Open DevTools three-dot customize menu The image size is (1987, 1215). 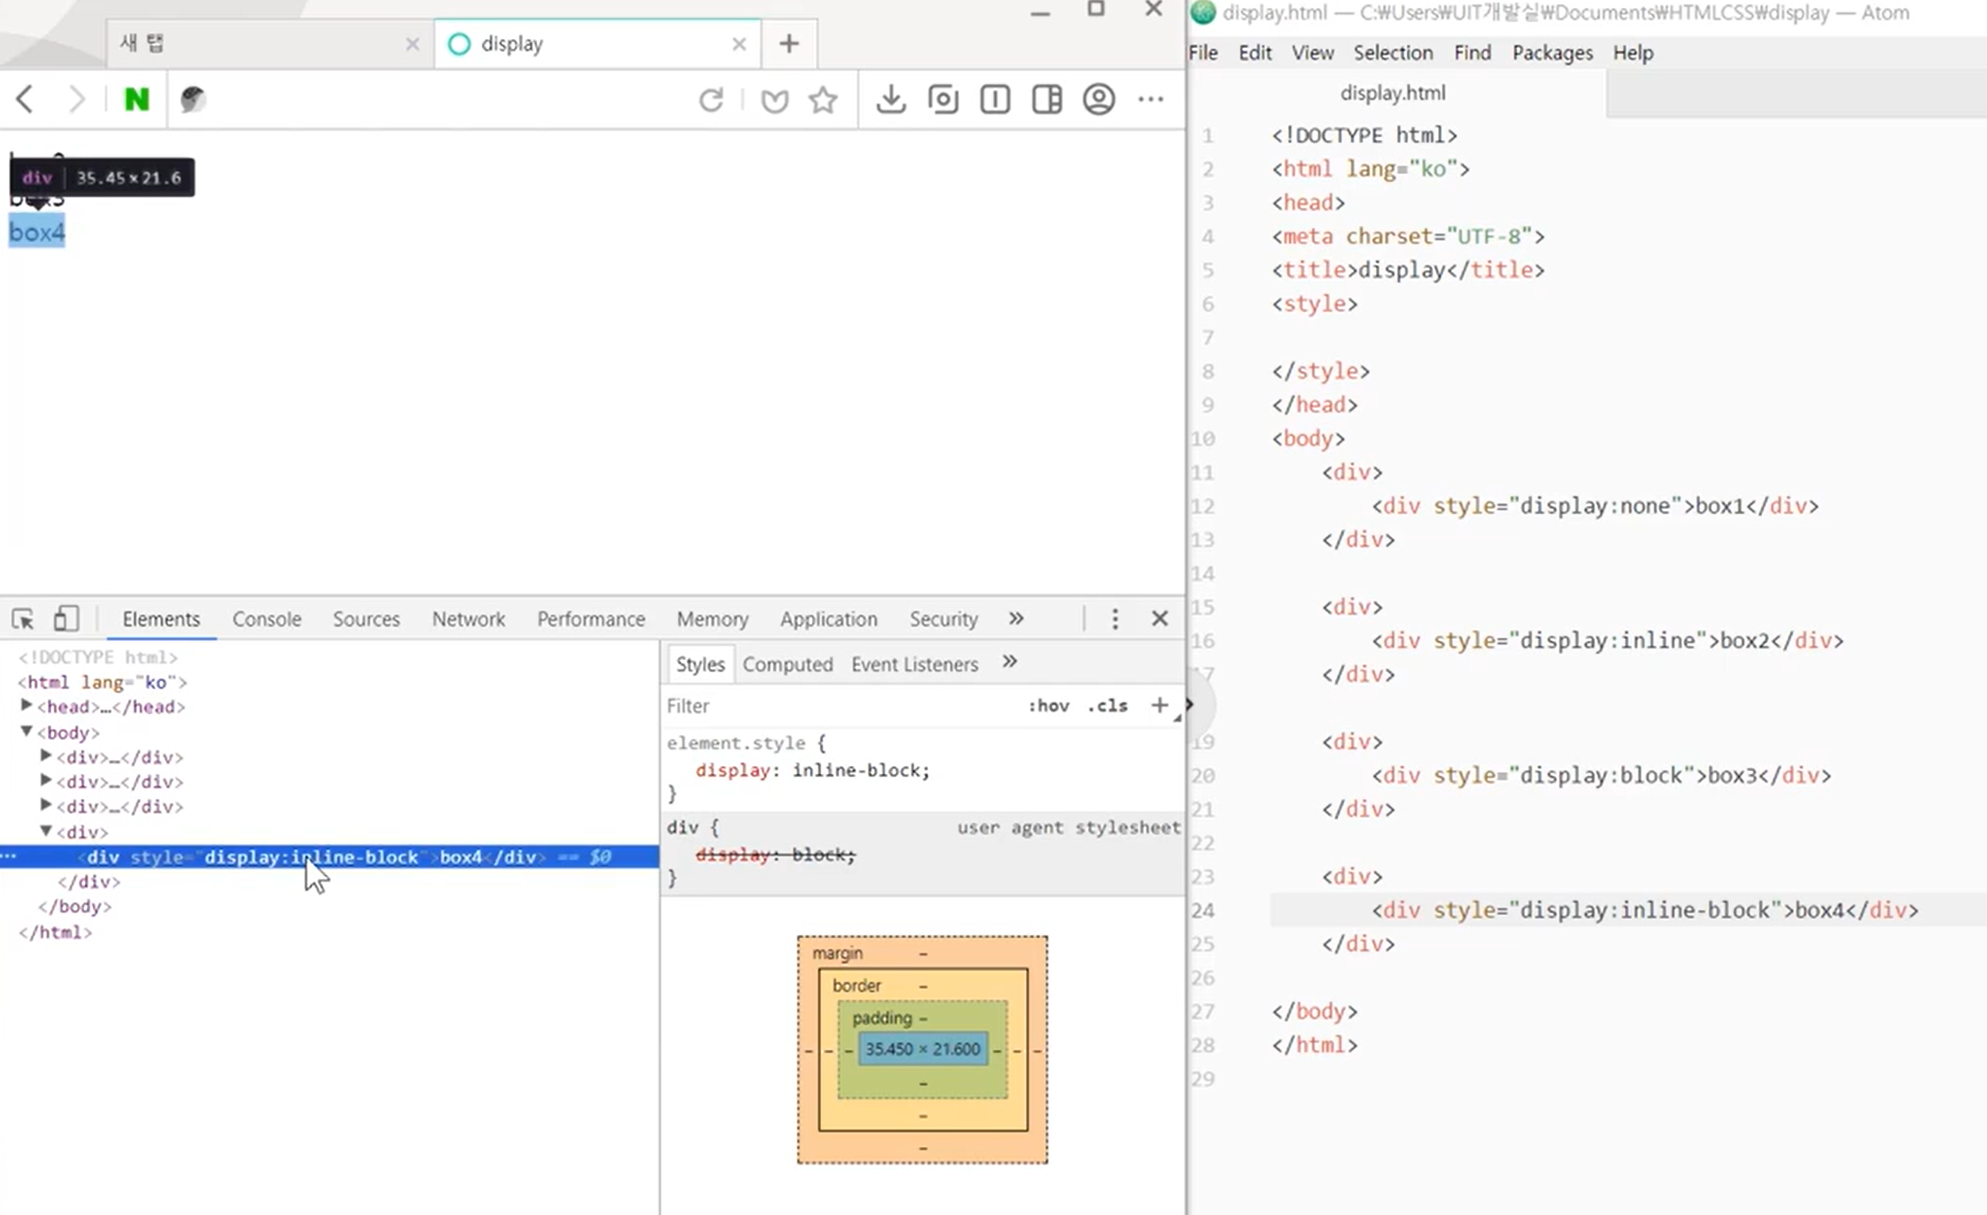[x=1115, y=619]
